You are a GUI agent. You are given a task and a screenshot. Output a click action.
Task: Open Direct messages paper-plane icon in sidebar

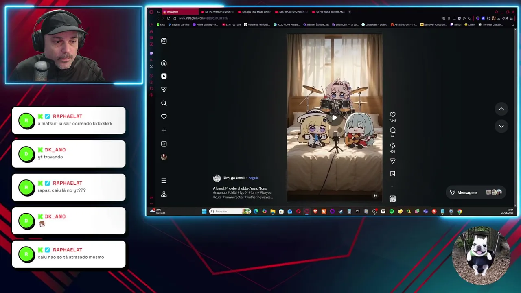tap(164, 90)
